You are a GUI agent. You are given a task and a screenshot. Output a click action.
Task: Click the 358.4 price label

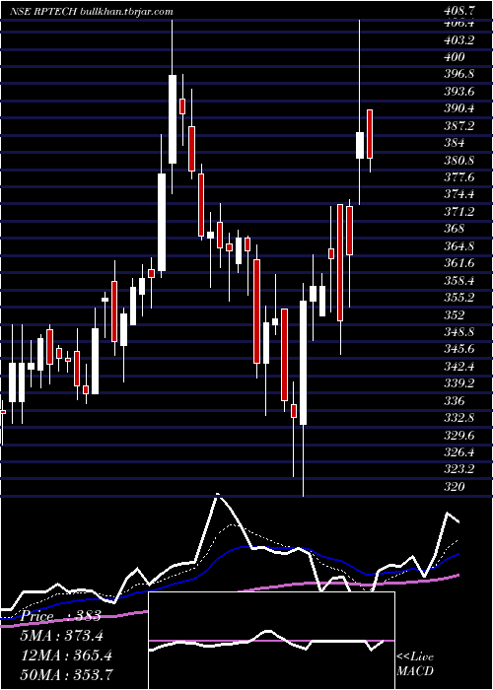[459, 281]
